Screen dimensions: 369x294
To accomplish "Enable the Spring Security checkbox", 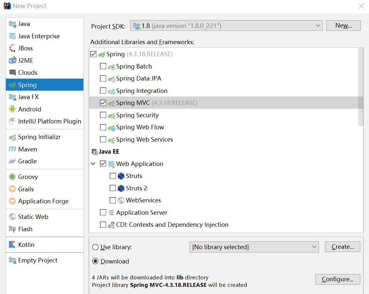I will point(103,115).
